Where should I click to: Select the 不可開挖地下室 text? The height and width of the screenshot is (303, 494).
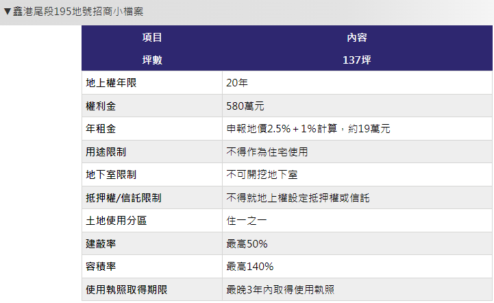[x=262, y=174]
